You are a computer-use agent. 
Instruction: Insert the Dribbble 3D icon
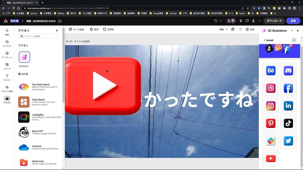pos(271,88)
